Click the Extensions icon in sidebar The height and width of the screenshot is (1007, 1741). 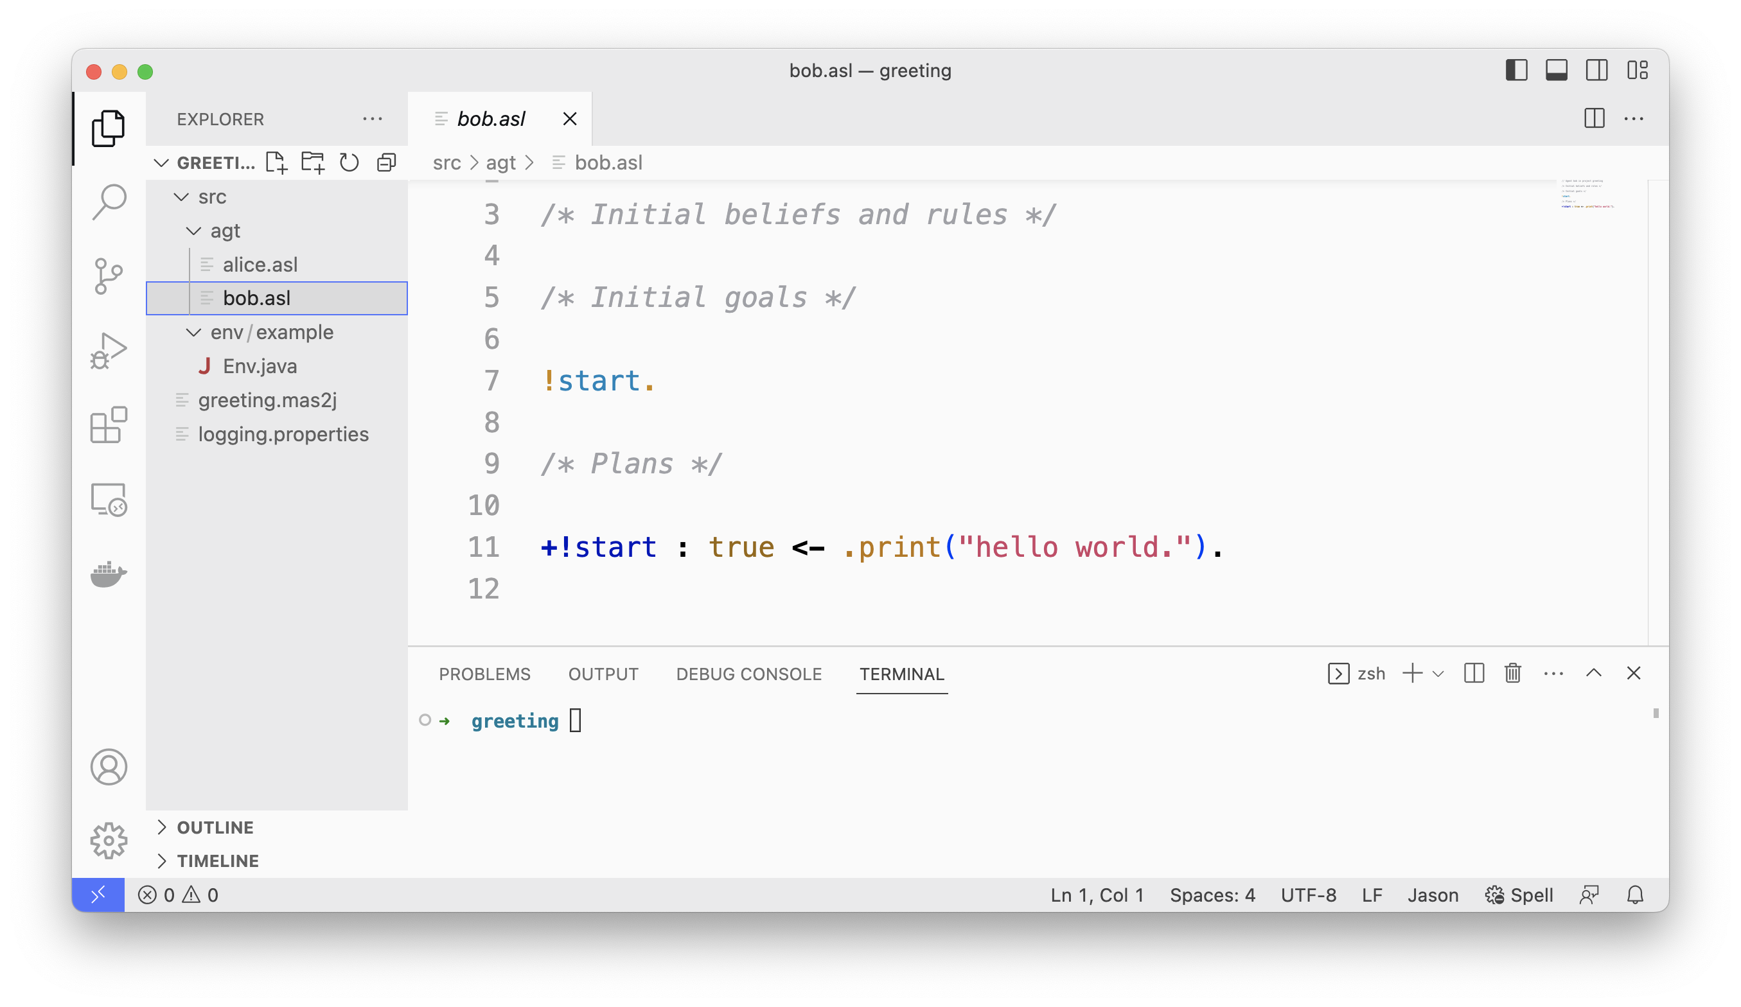109,427
